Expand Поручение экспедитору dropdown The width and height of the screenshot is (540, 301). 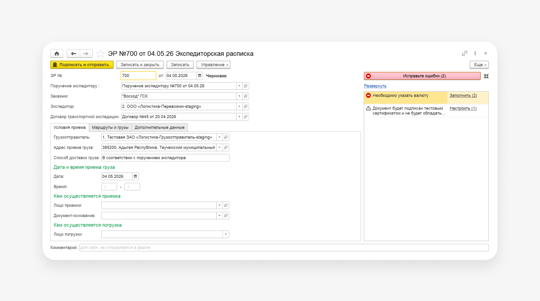click(x=239, y=86)
